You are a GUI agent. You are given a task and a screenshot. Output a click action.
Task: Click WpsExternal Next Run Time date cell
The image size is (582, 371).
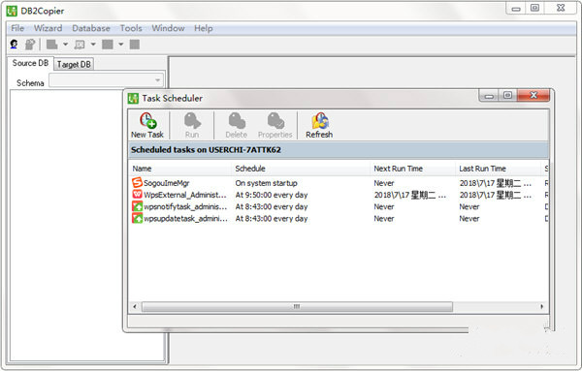click(410, 195)
